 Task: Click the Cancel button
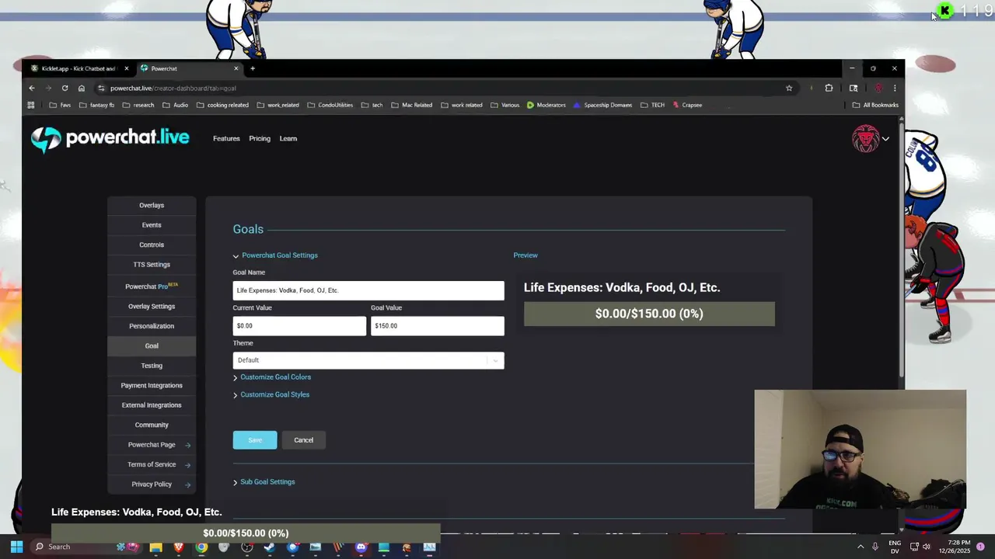click(303, 440)
